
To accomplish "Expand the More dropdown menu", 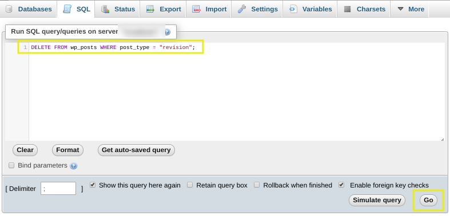I will pos(410,9).
